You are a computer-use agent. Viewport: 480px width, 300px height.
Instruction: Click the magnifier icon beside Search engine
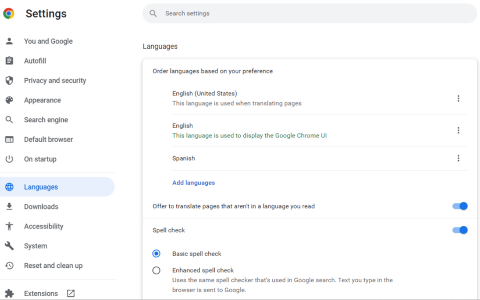[9, 119]
